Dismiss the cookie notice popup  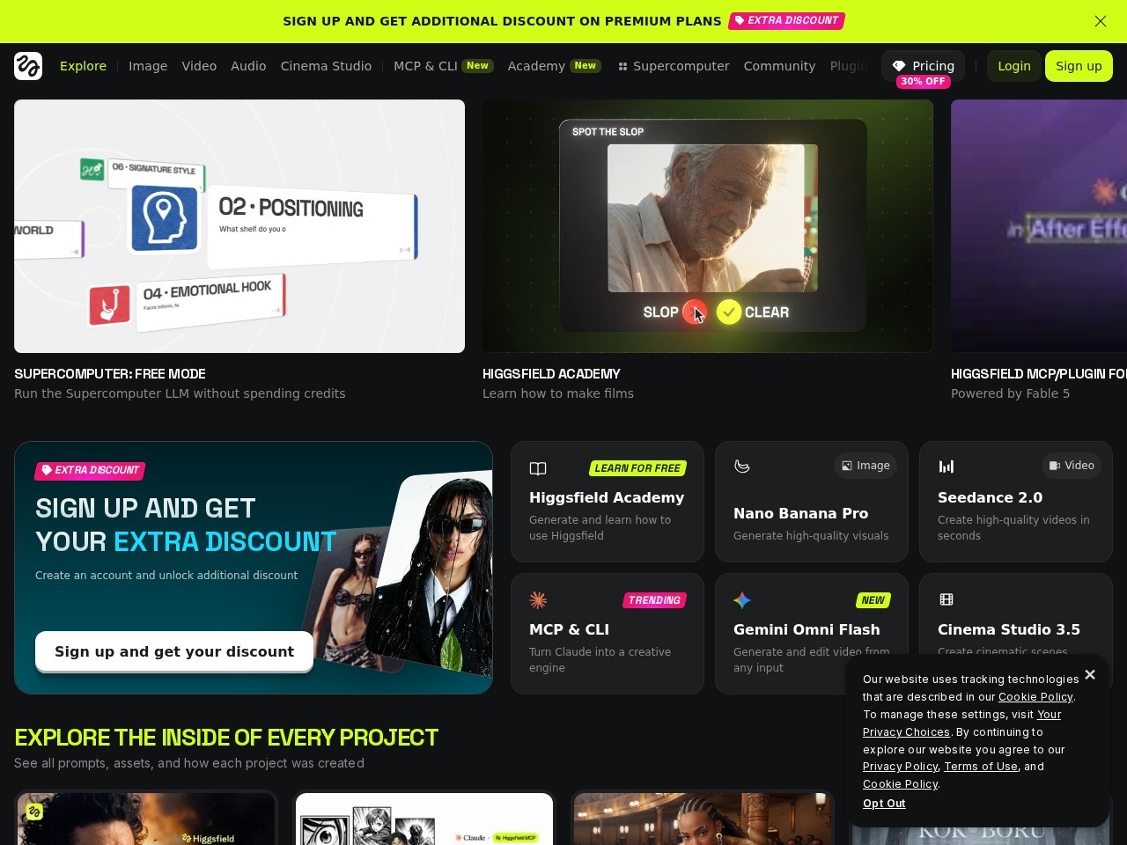(1090, 675)
